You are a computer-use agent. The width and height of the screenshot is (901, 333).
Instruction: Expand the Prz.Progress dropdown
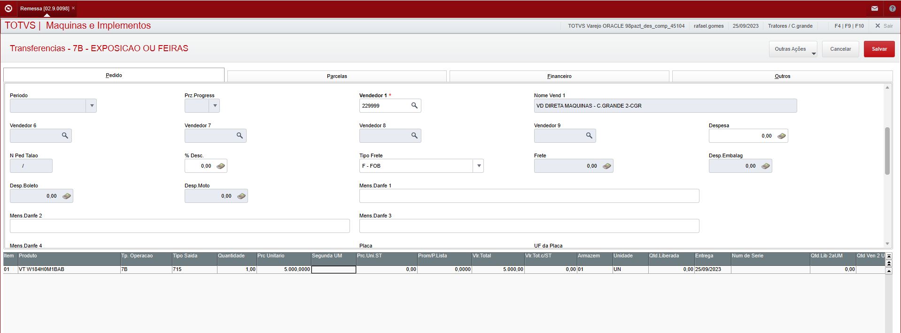coord(215,106)
